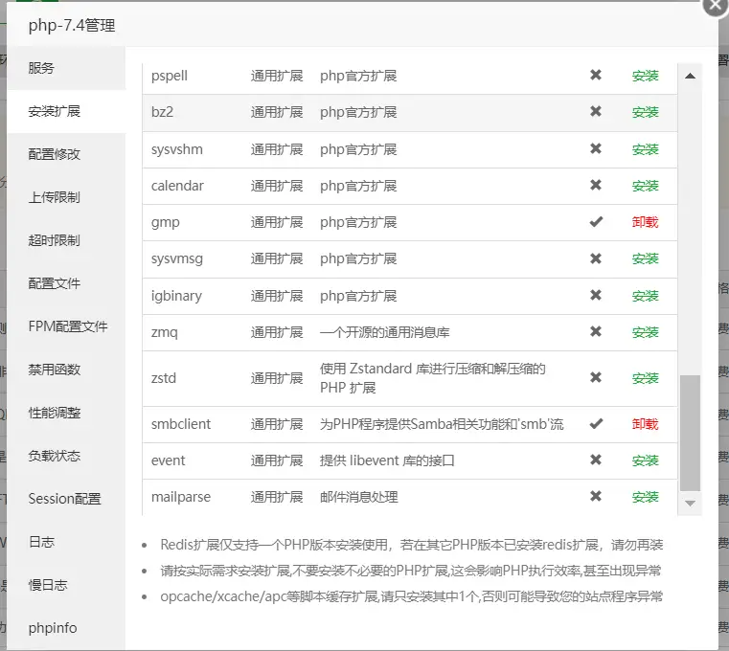Go to the 禁用函数 tab
This screenshot has width=729, height=651.
tap(55, 370)
